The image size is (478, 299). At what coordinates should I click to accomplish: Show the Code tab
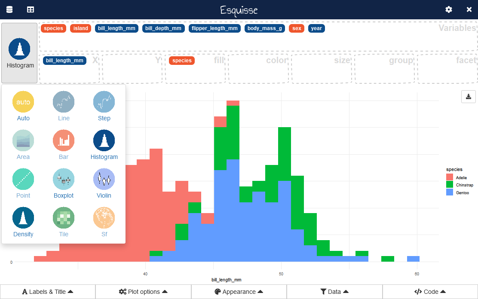coord(430,292)
